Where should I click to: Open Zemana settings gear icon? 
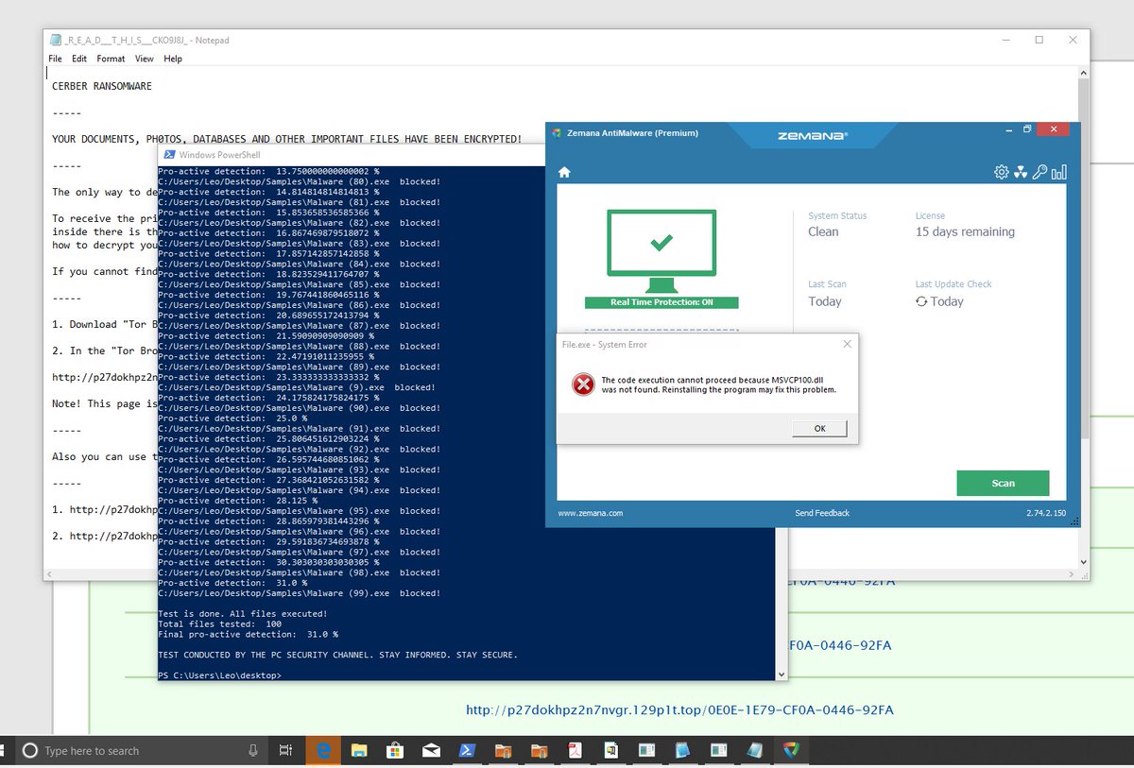pyautogui.click(x=1001, y=172)
